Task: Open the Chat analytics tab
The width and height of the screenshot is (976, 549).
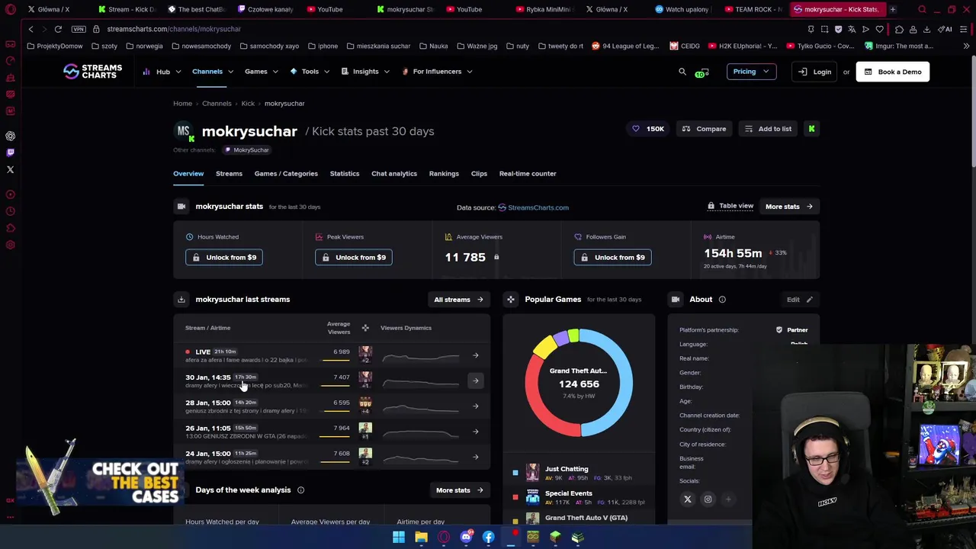Action: point(394,174)
